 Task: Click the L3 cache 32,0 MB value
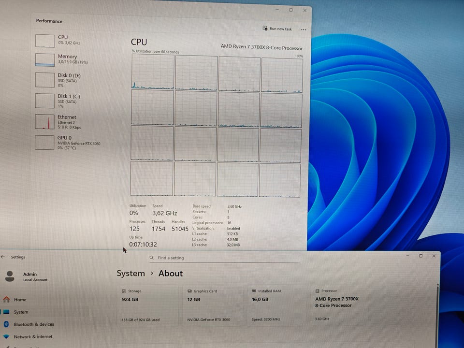point(233,245)
